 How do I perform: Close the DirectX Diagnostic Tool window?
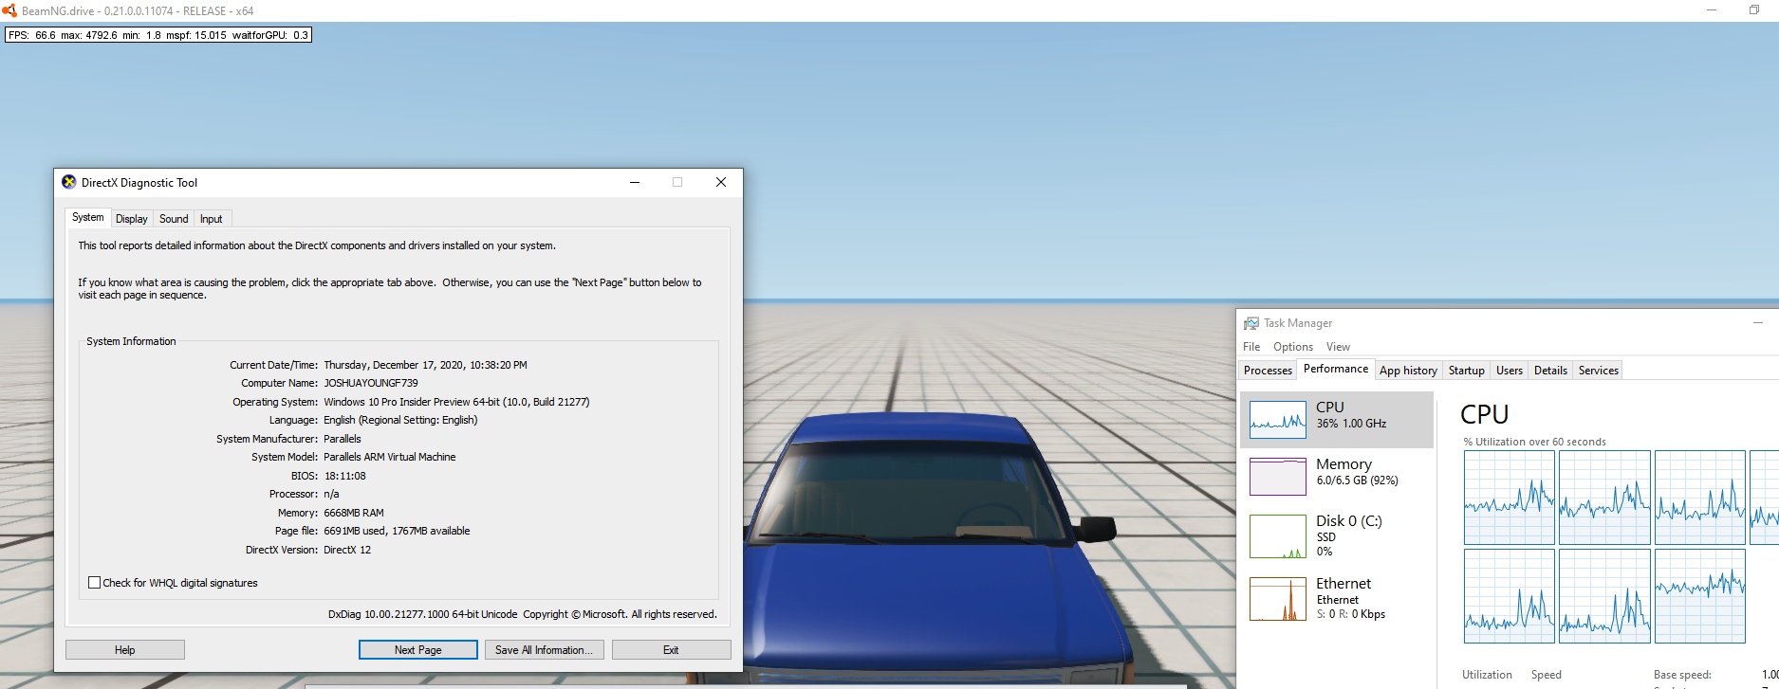point(721,182)
